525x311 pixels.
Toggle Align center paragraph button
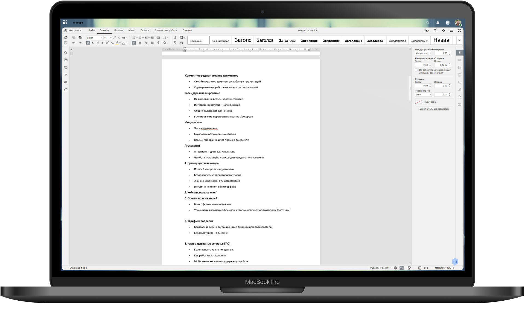140,43
